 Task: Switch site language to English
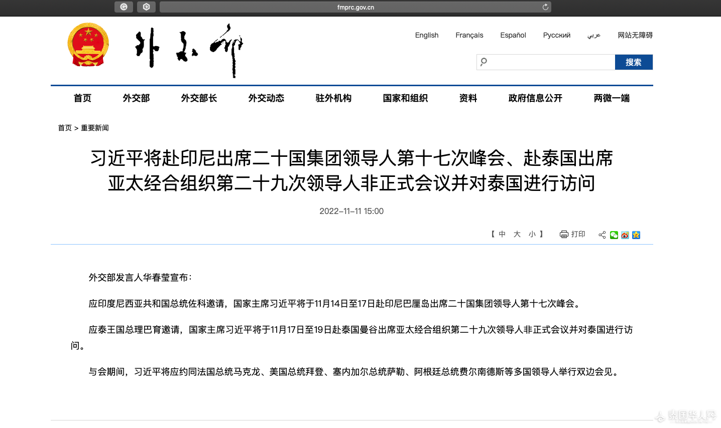pos(426,35)
